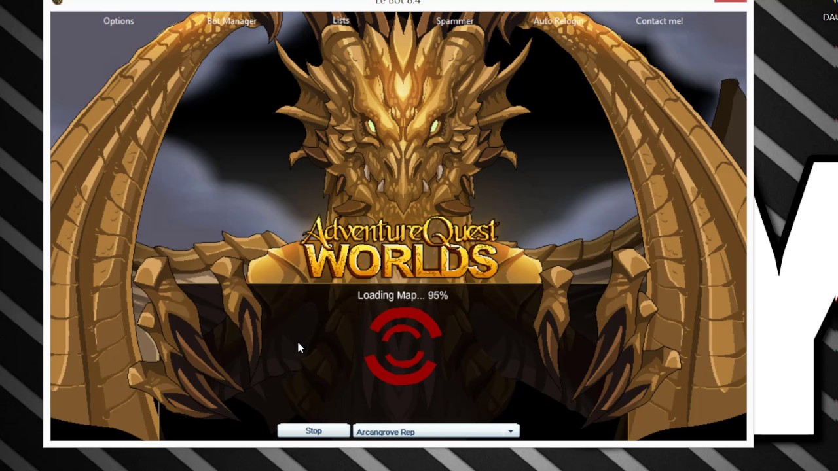Open the Contact me! menu
This screenshot has height=471, width=838.
tap(659, 21)
